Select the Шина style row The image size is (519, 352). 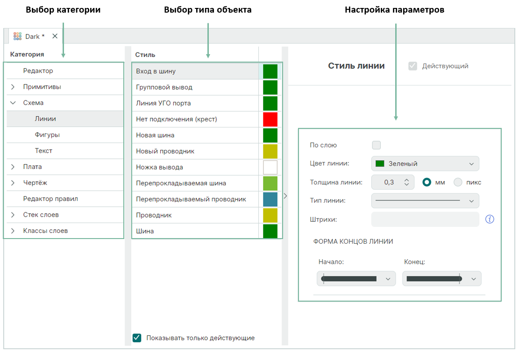coord(195,231)
